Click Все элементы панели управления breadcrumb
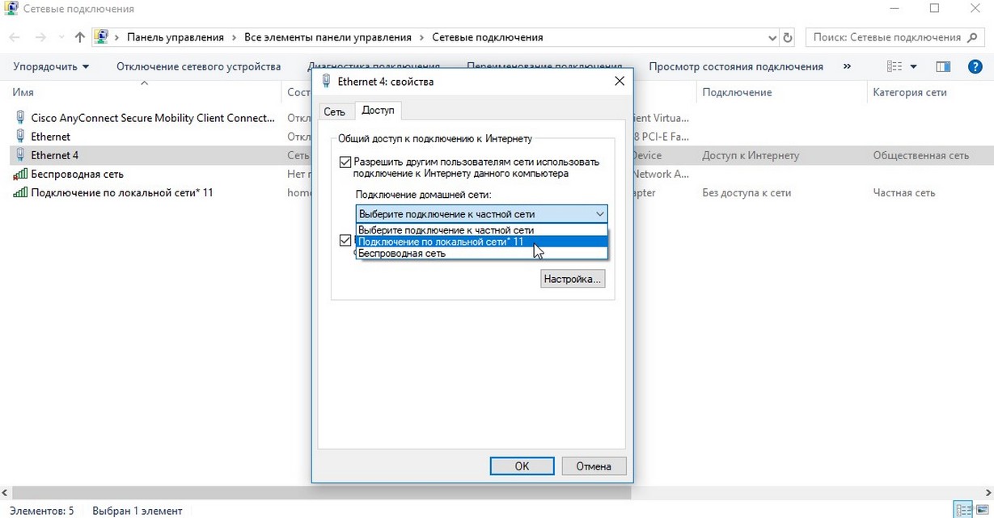The width and height of the screenshot is (994, 518). pyautogui.click(x=328, y=37)
